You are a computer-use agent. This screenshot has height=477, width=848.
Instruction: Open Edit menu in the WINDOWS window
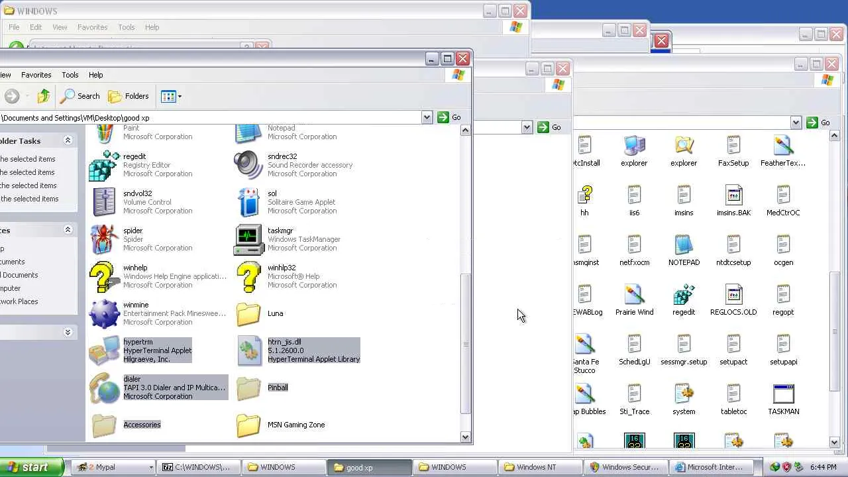36,27
